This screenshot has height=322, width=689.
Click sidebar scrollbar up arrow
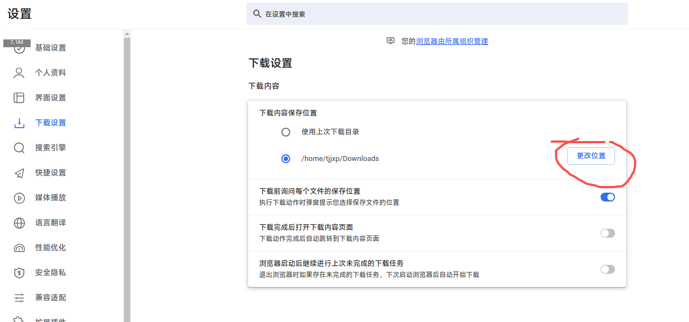(127, 34)
